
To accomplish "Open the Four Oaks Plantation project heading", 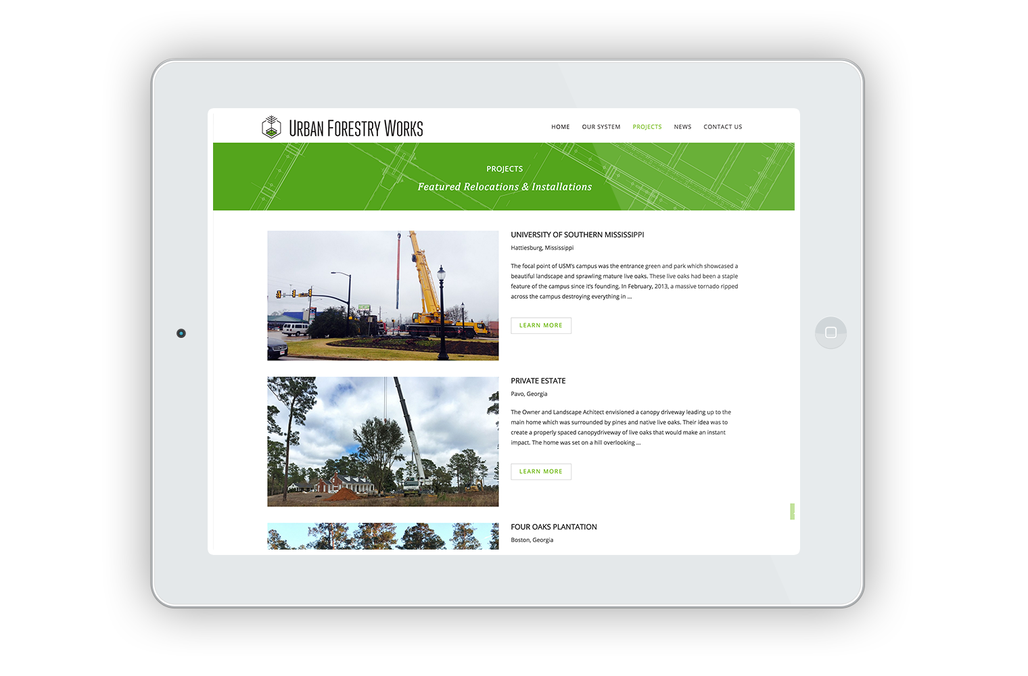I will coord(553,527).
